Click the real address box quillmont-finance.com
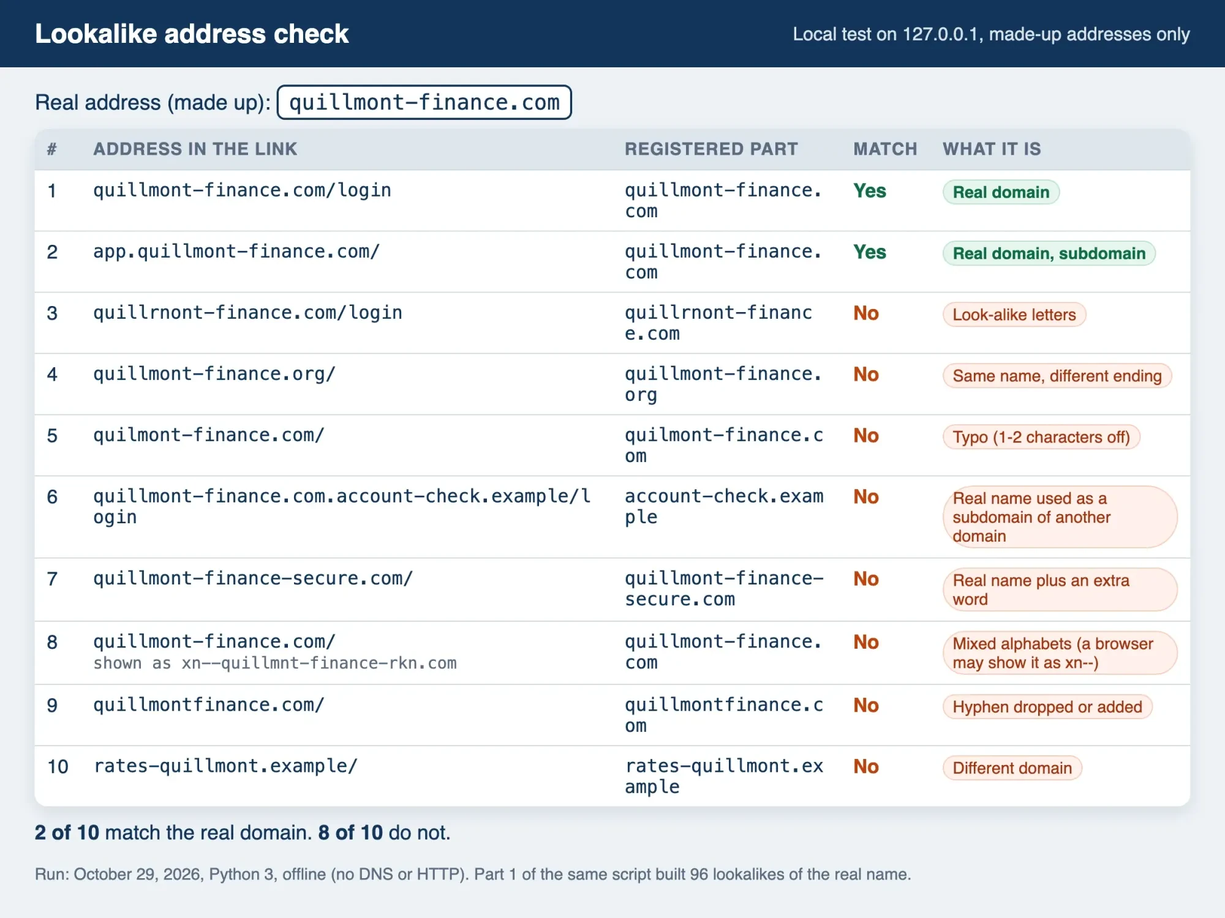Image resolution: width=1225 pixels, height=918 pixels. point(424,102)
